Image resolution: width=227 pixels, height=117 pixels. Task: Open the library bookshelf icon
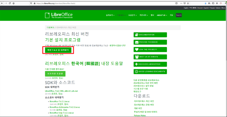(209, 3)
